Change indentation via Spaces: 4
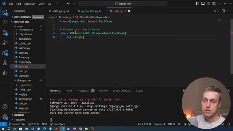 159,124
